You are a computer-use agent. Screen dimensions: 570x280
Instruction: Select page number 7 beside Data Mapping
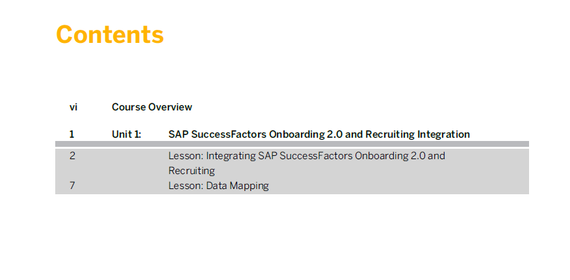[72, 186]
